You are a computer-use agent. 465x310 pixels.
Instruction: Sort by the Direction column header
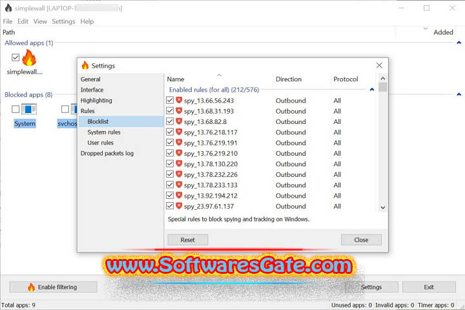(x=302, y=79)
